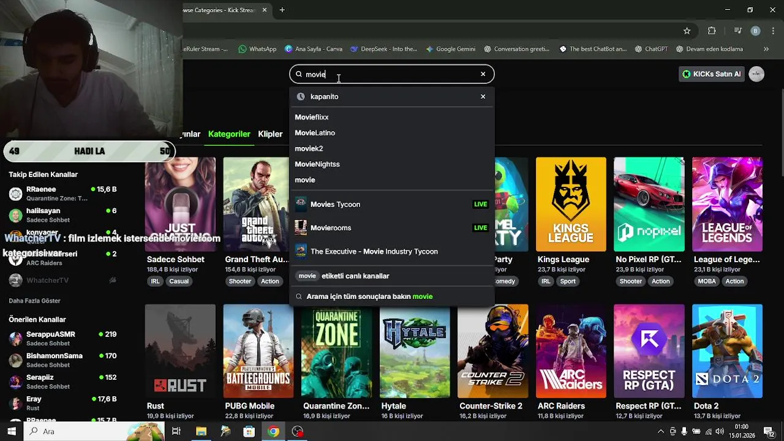Viewport: 784px width, 441px height.
Task: Open offline channel WhatcherTV in sidebar
Action: [x=62, y=280]
